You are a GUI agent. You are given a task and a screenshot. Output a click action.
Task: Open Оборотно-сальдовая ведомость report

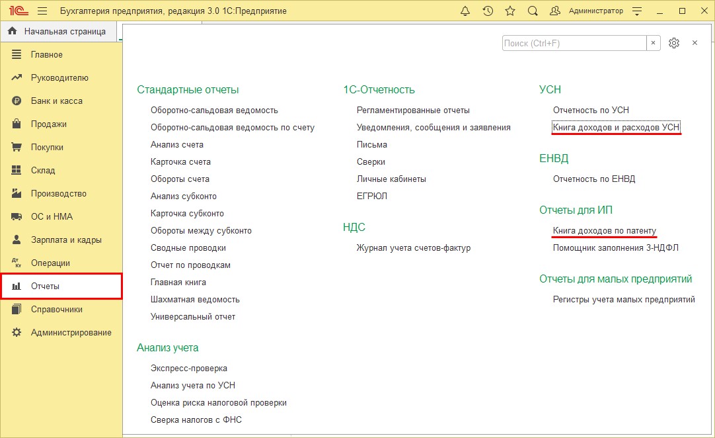[214, 110]
